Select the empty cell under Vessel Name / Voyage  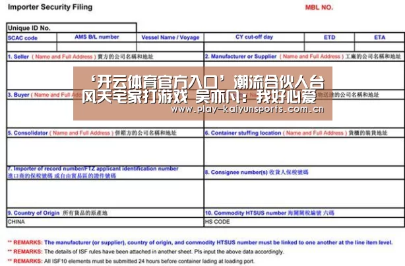pos(170,47)
